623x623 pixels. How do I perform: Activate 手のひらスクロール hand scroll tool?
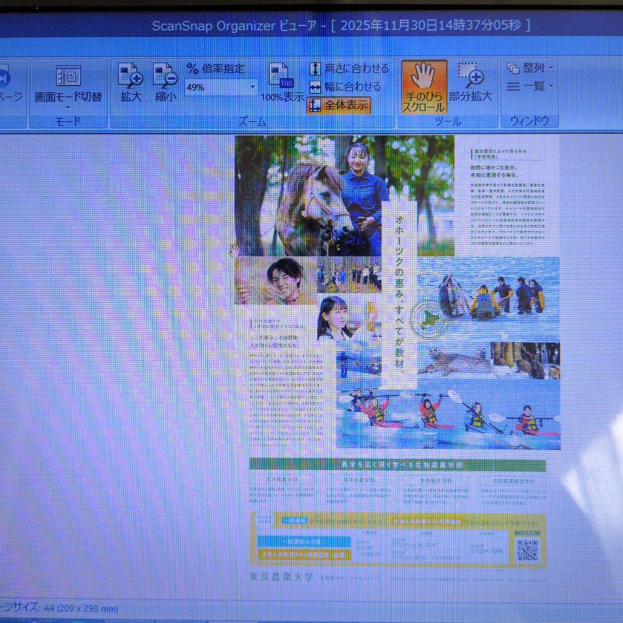point(425,87)
